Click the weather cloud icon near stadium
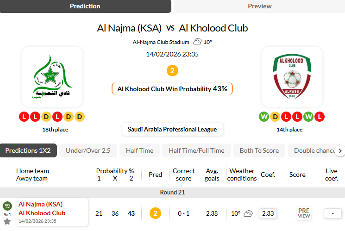The width and height of the screenshot is (345, 231). coord(198,42)
